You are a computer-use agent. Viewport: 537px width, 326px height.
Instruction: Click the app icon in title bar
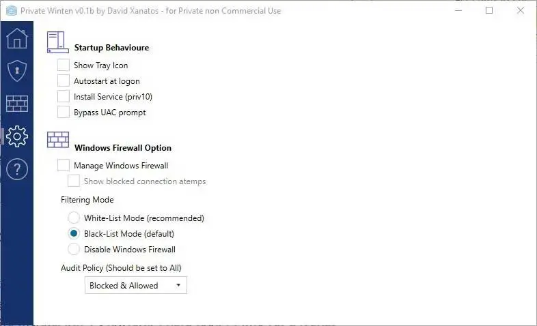click(x=11, y=11)
